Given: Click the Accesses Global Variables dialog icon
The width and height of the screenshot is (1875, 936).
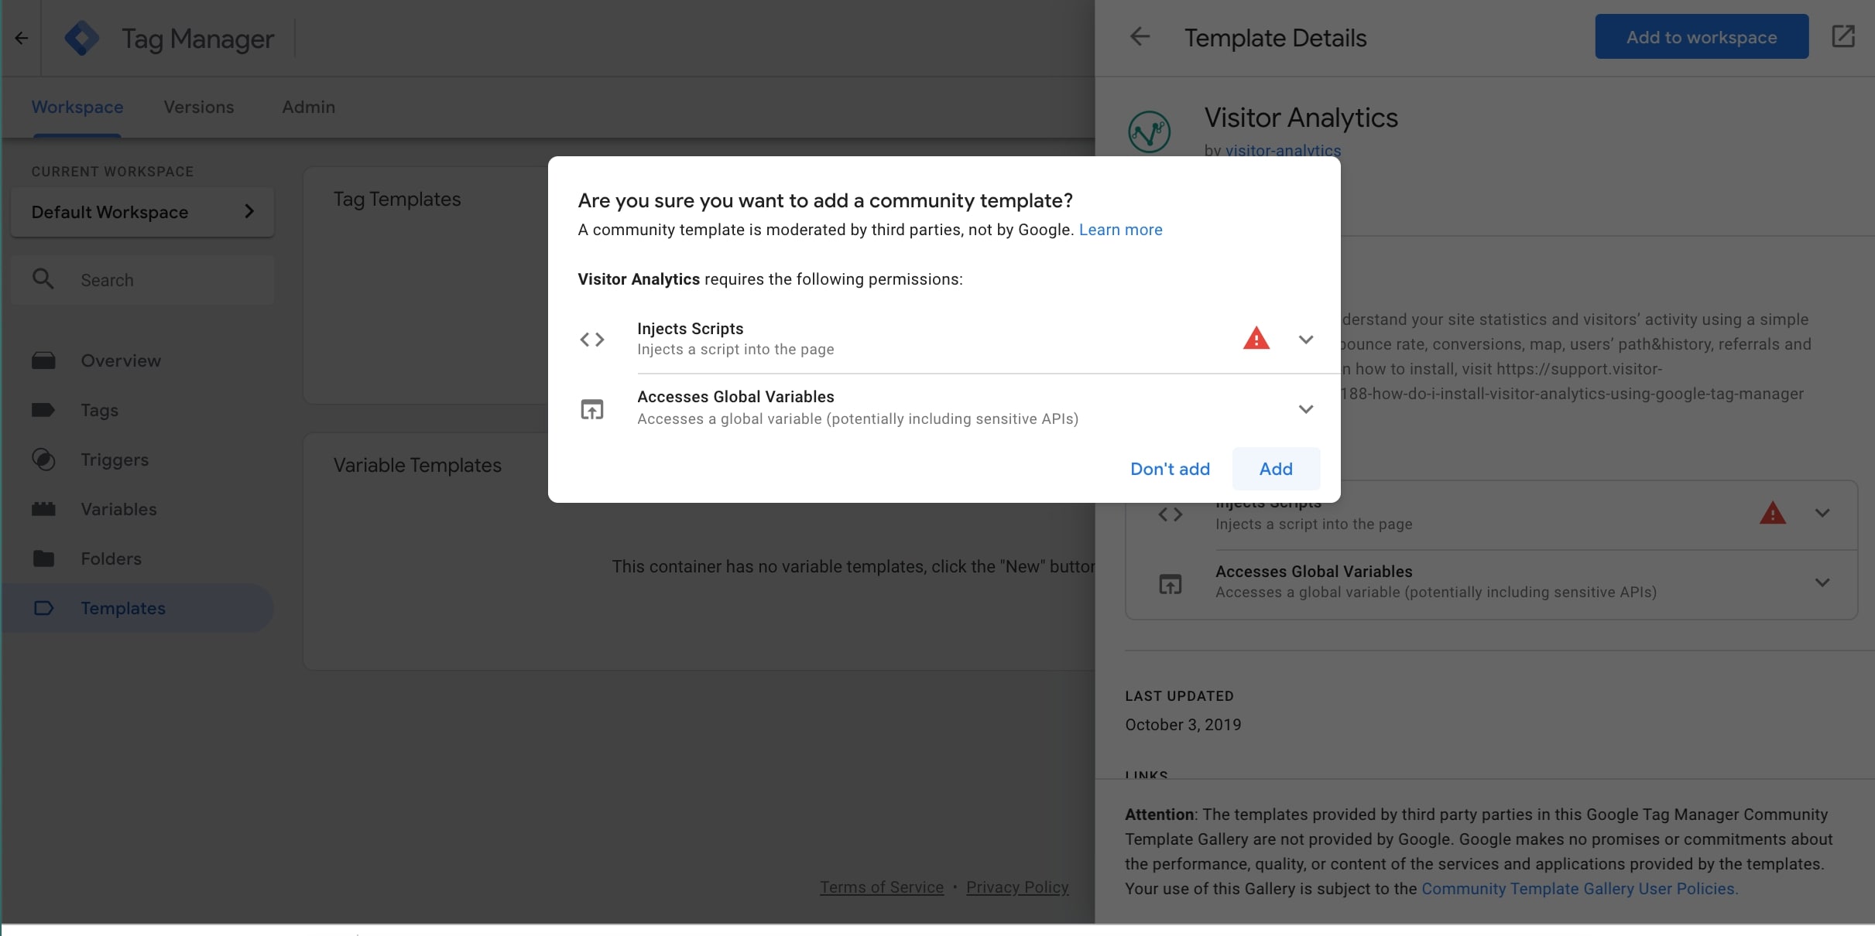Looking at the screenshot, I should (x=592, y=408).
